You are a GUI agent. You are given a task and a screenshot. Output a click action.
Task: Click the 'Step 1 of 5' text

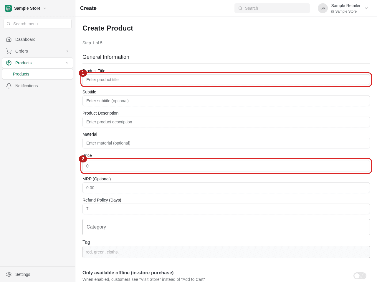click(92, 43)
